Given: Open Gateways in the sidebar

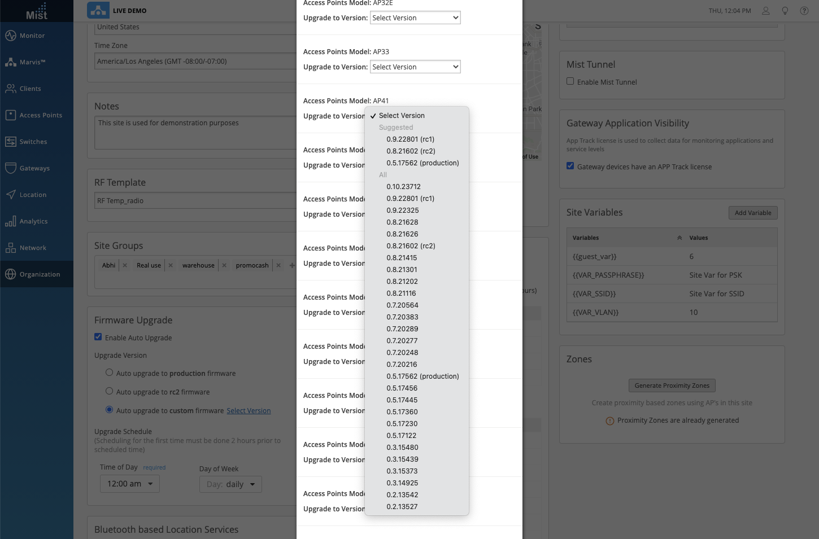Looking at the screenshot, I should tap(11, 168).
